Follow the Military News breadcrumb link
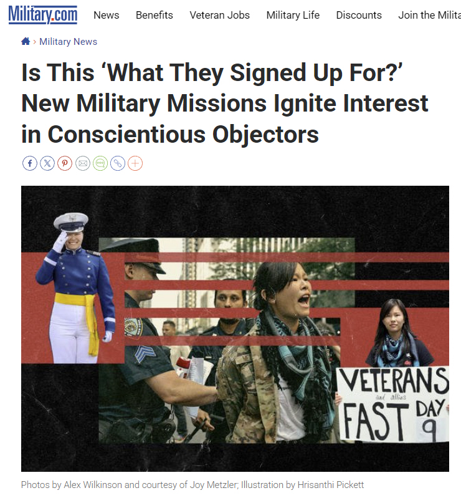The height and width of the screenshot is (498, 461). point(69,42)
